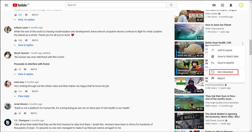Open nami uwu's profile avatar
Image resolution: width=252 pixels, height=132 pixels.
[8, 84]
